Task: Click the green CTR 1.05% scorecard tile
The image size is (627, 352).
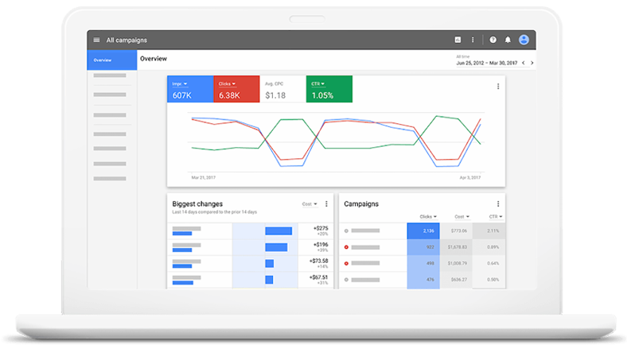Action: point(329,90)
